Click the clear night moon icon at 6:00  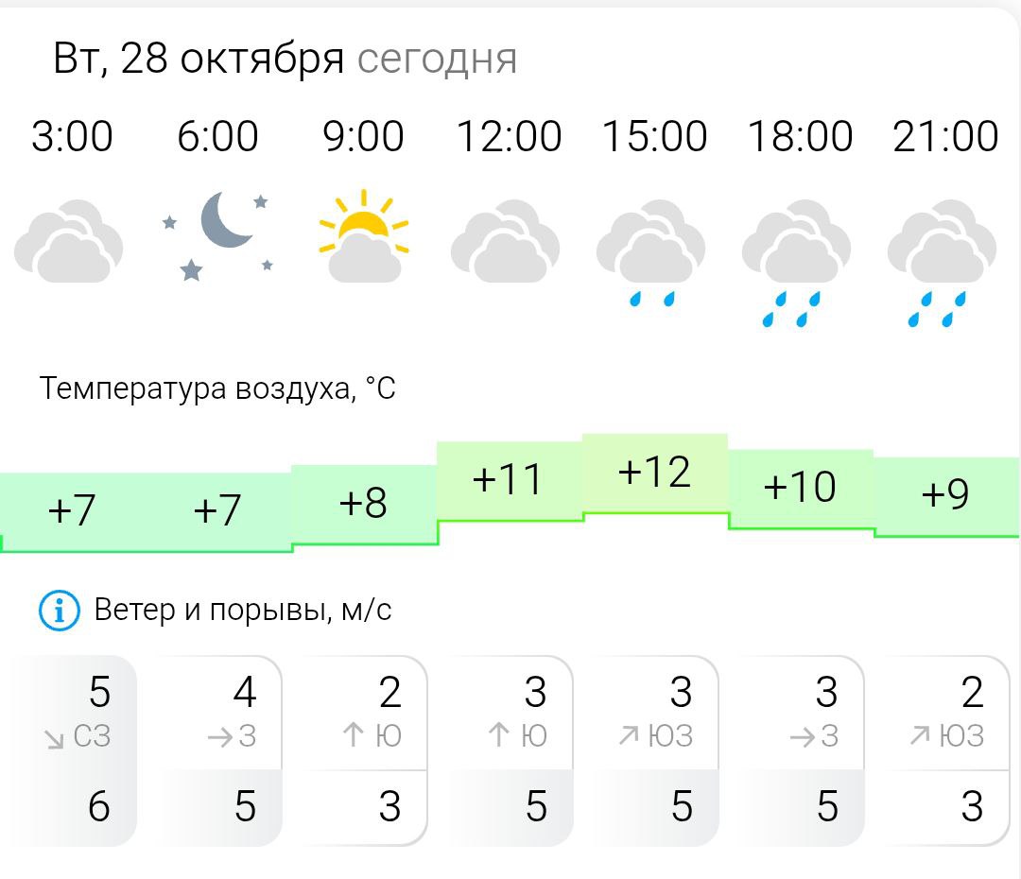click(219, 234)
